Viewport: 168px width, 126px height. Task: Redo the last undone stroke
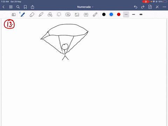coord(143,7)
